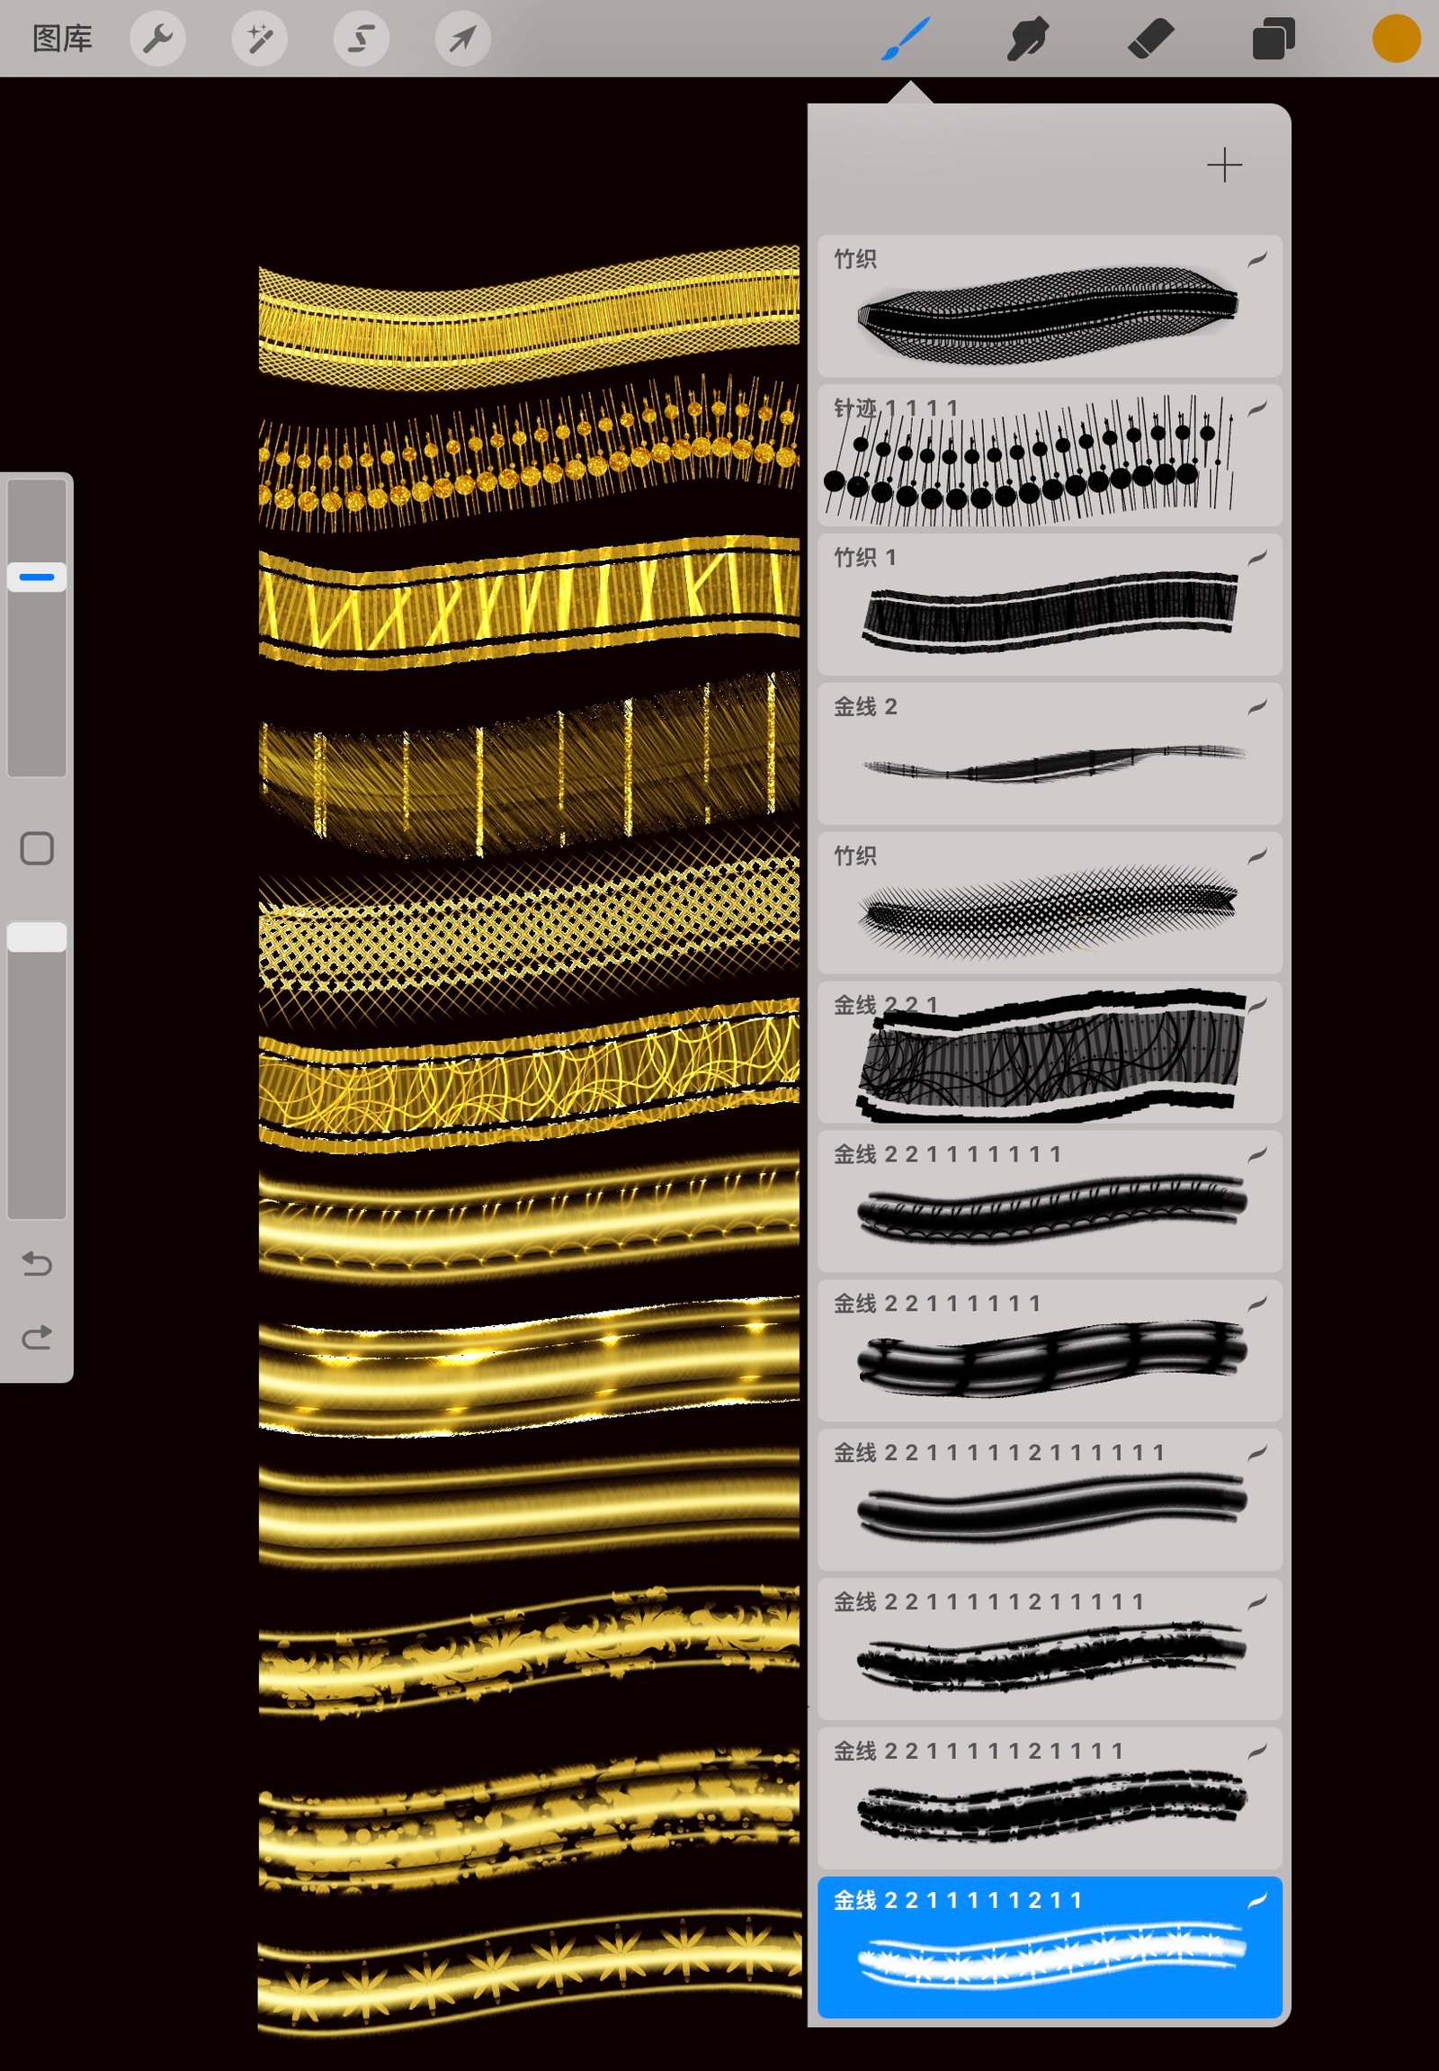Select the Eraser tool
This screenshot has height=2071, width=1439.
pyautogui.click(x=1150, y=40)
